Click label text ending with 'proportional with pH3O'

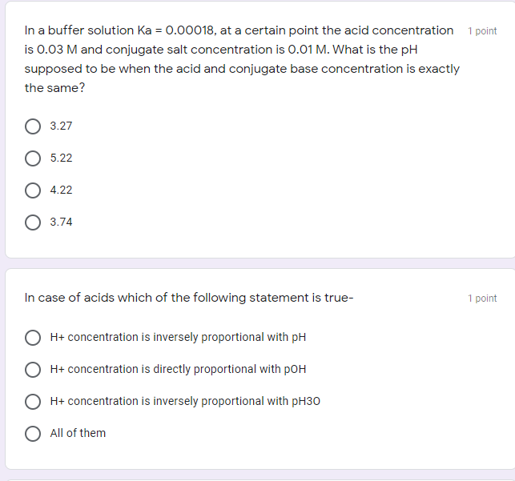pyautogui.click(x=185, y=401)
